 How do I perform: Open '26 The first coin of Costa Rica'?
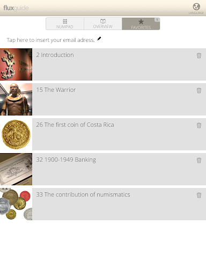point(119,134)
